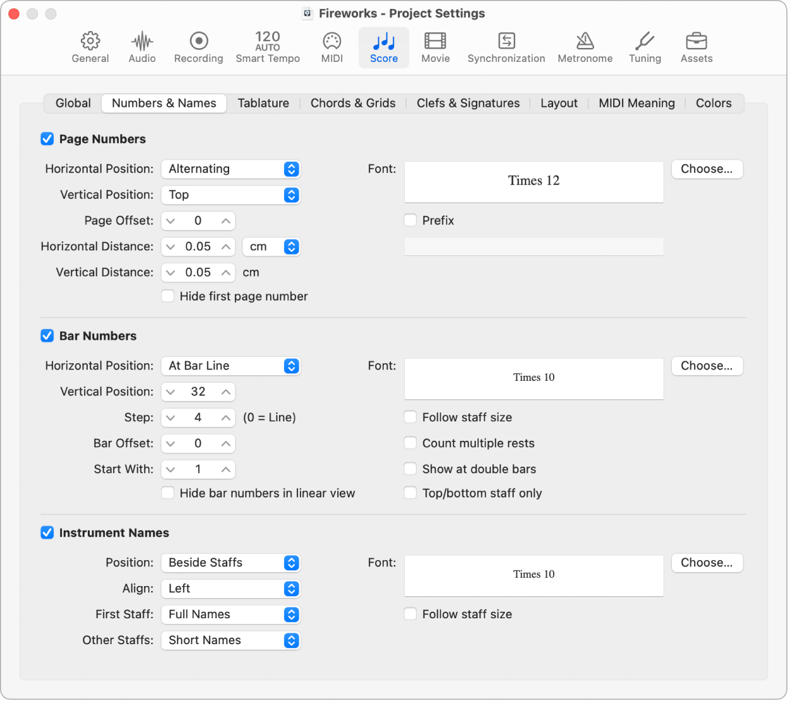Image resolution: width=788 pixels, height=701 pixels.
Task: Open the Horizontal Position dropdown showing Alternating
Action: pyautogui.click(x=230, y=169)
